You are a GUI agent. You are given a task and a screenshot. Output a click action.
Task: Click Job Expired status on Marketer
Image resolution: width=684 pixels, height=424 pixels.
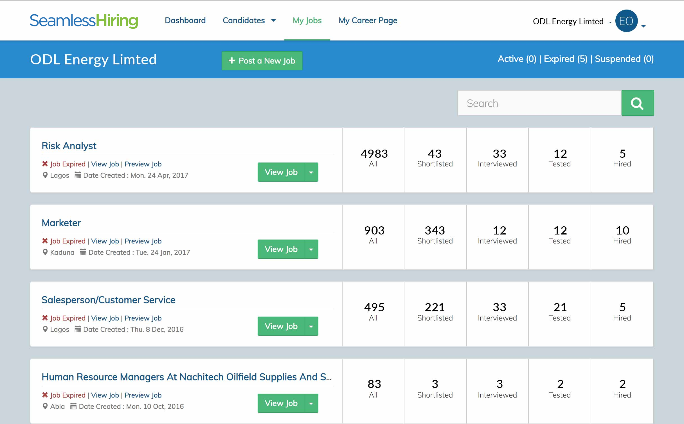pos(67,241)
